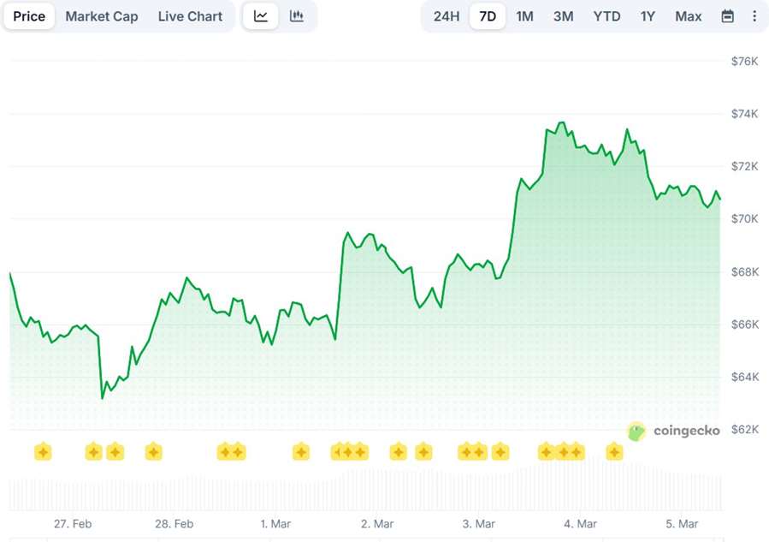769x542 pixels.
Task: Change the range to 3M
Action: pos(563,16)
